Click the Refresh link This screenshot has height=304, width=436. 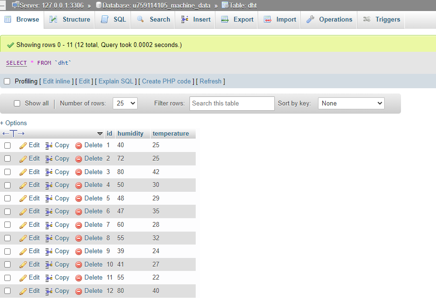click(211, 81)
